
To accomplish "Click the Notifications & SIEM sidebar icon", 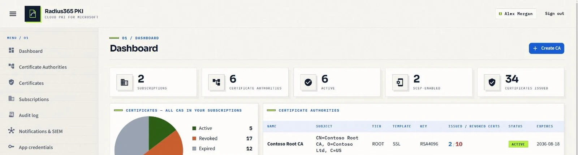I will 12,130.
